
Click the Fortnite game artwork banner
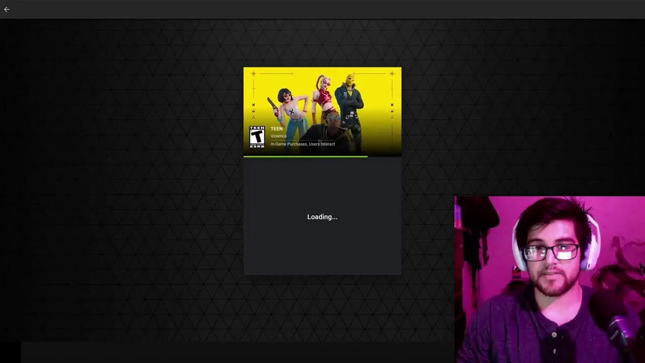[x=322, y=111]
